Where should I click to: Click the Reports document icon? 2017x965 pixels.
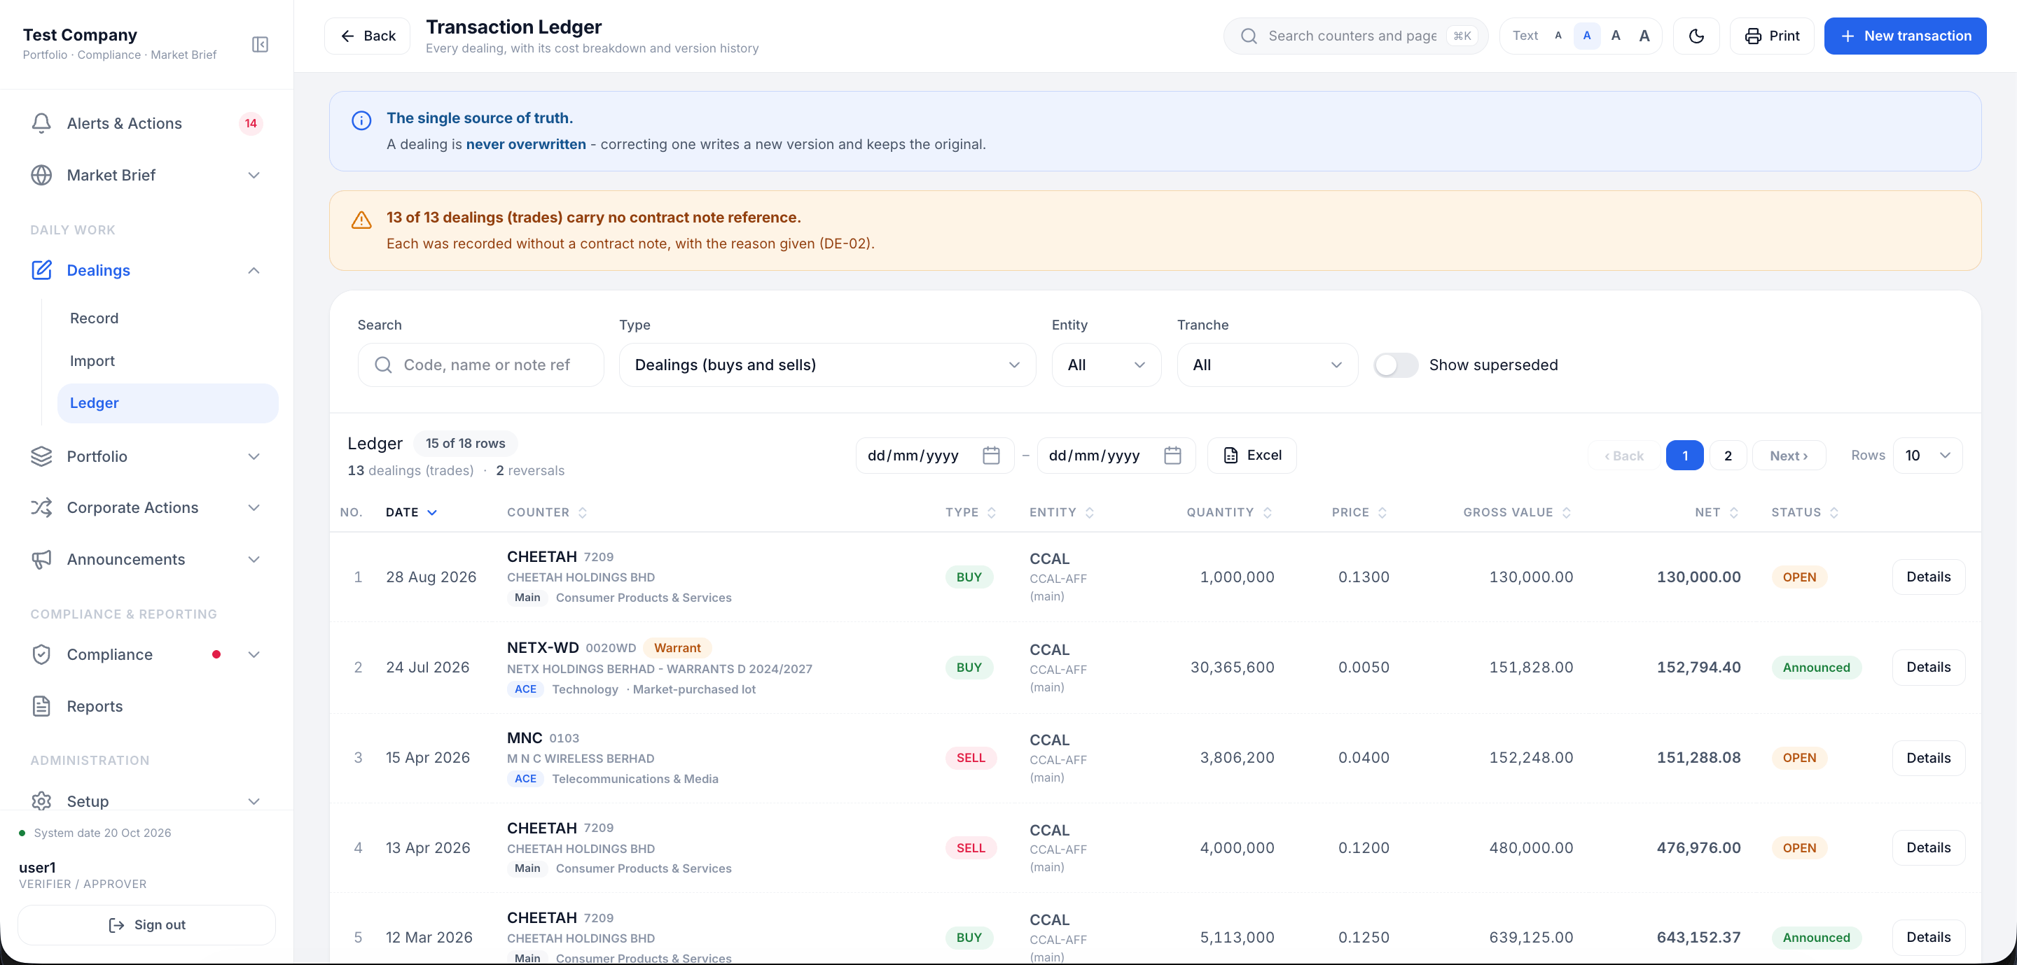tap(41, 706)
